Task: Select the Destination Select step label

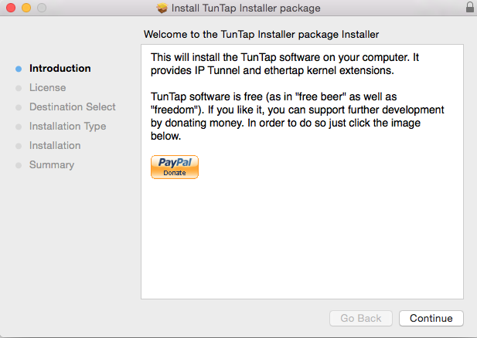Action: (73, 107)
